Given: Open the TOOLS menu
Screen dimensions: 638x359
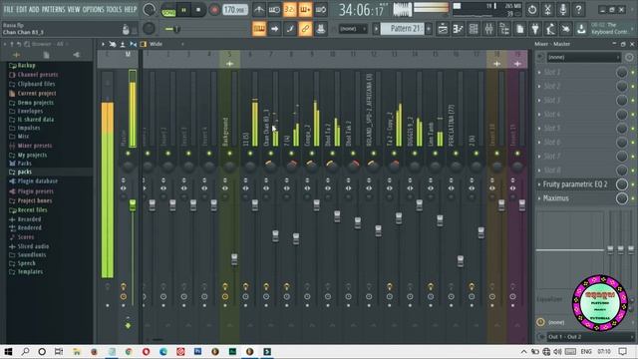Looking at the screenshot, I should pos(114,9).
